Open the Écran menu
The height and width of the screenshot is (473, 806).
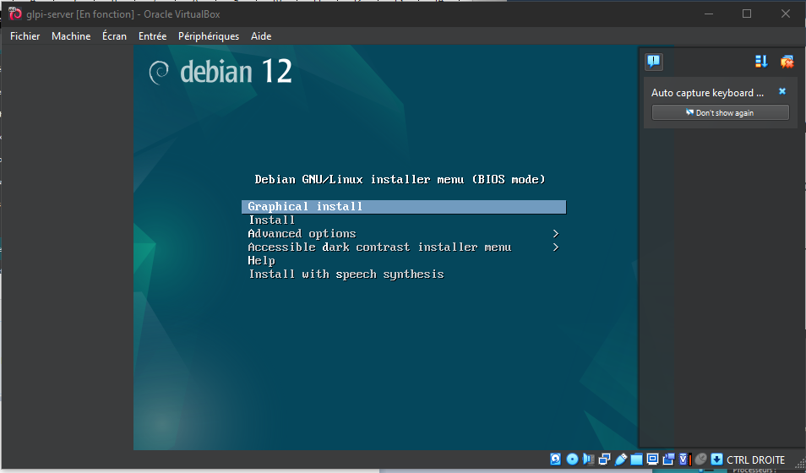point(114,36)
